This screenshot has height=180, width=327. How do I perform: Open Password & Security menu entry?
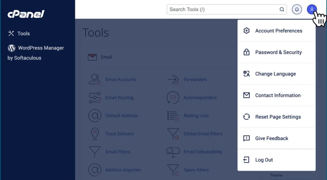tap(277, 52)
